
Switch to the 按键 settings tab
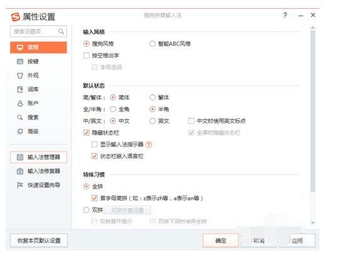(x=38, y=62)
